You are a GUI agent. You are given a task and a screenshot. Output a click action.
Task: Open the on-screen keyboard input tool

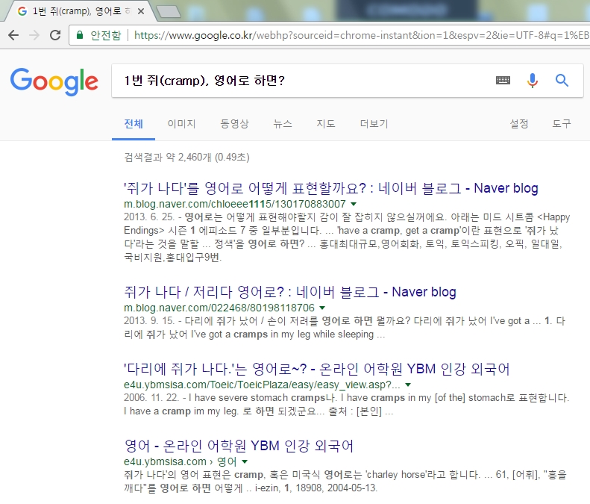503,81
